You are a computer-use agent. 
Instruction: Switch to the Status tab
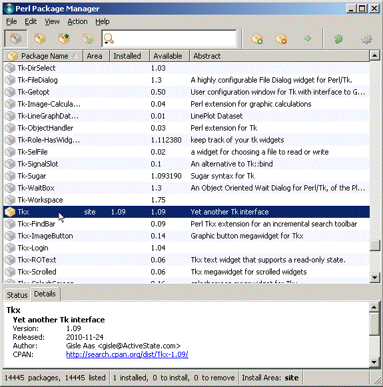point(17,295)
